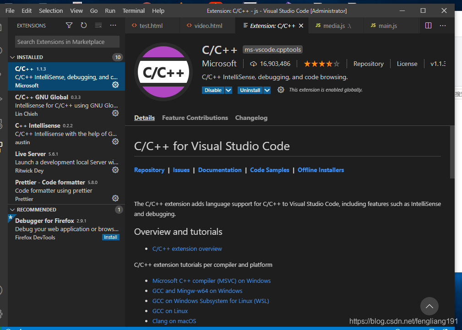462x330 pixels.
Task: Expand the Uninstall dropdown arrow
Action: point(267,90)
